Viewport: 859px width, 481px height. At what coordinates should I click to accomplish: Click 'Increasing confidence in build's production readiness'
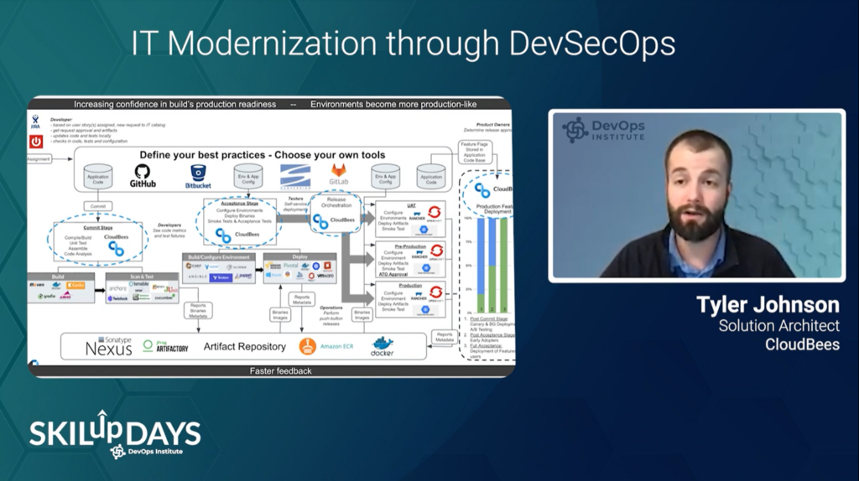174,104
